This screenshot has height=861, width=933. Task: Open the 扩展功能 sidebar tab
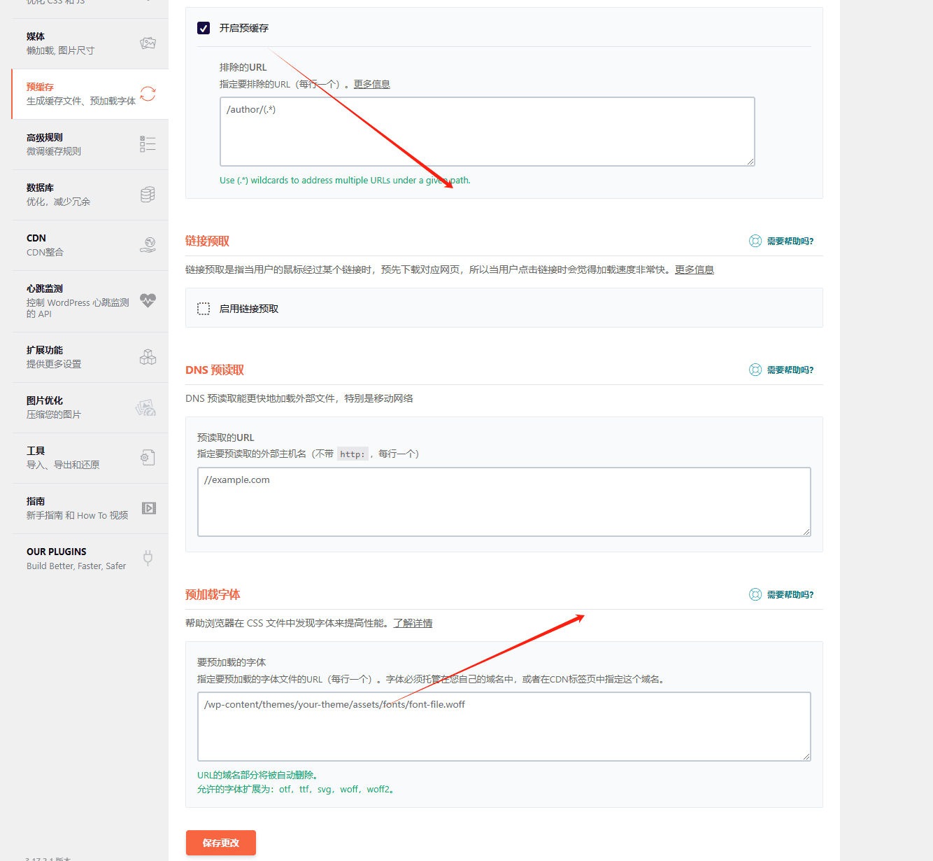pos(90,357)
